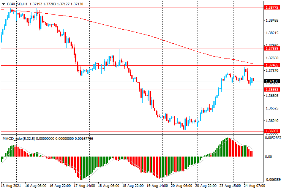Viewport: 281px width, 190px height.
Task: Click the 23 Aug 15:00 time axis label
Action: pos(230,185)
